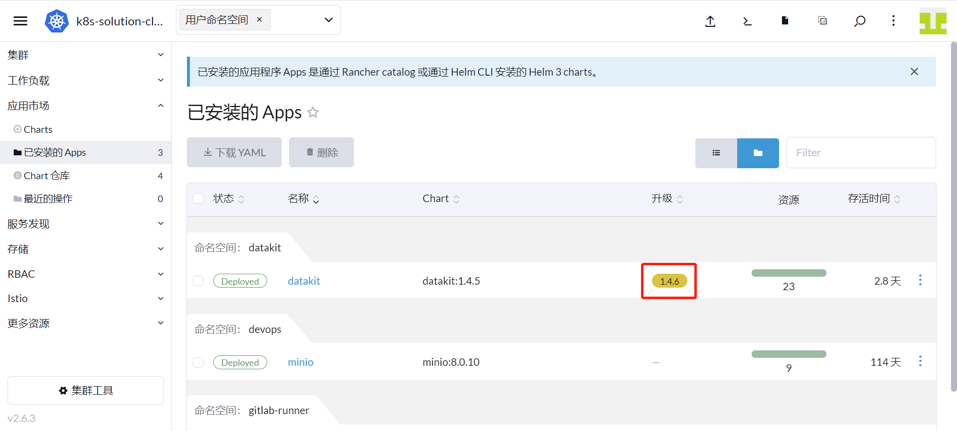
Task: Sort the table by 状态 column
Action: click(229, 199)
